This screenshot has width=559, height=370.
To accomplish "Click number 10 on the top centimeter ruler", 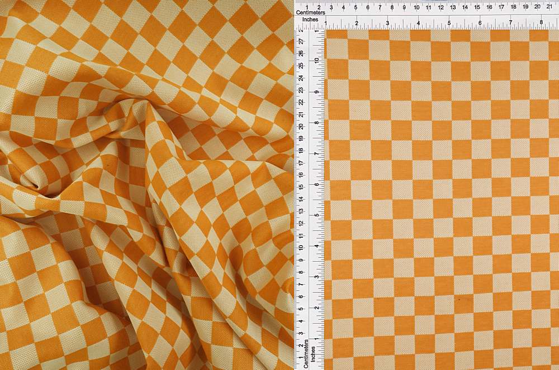I will tap(416, 7).
